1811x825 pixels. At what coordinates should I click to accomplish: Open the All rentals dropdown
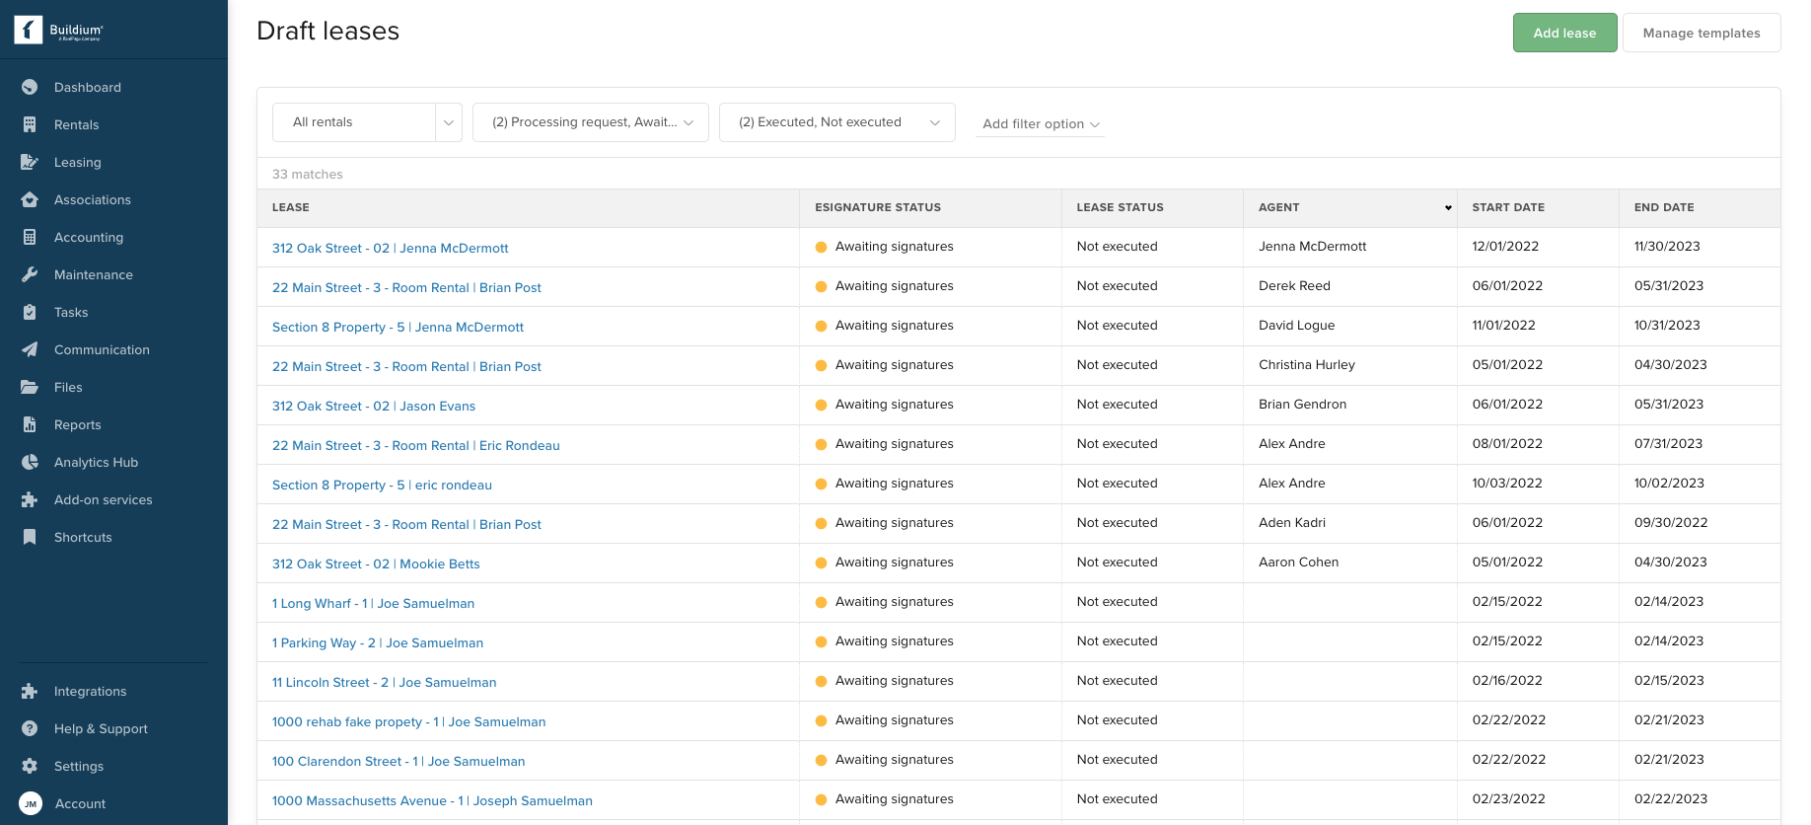coord(367,122)
